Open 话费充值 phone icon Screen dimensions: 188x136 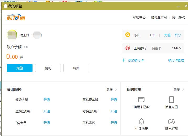point(171,100)
